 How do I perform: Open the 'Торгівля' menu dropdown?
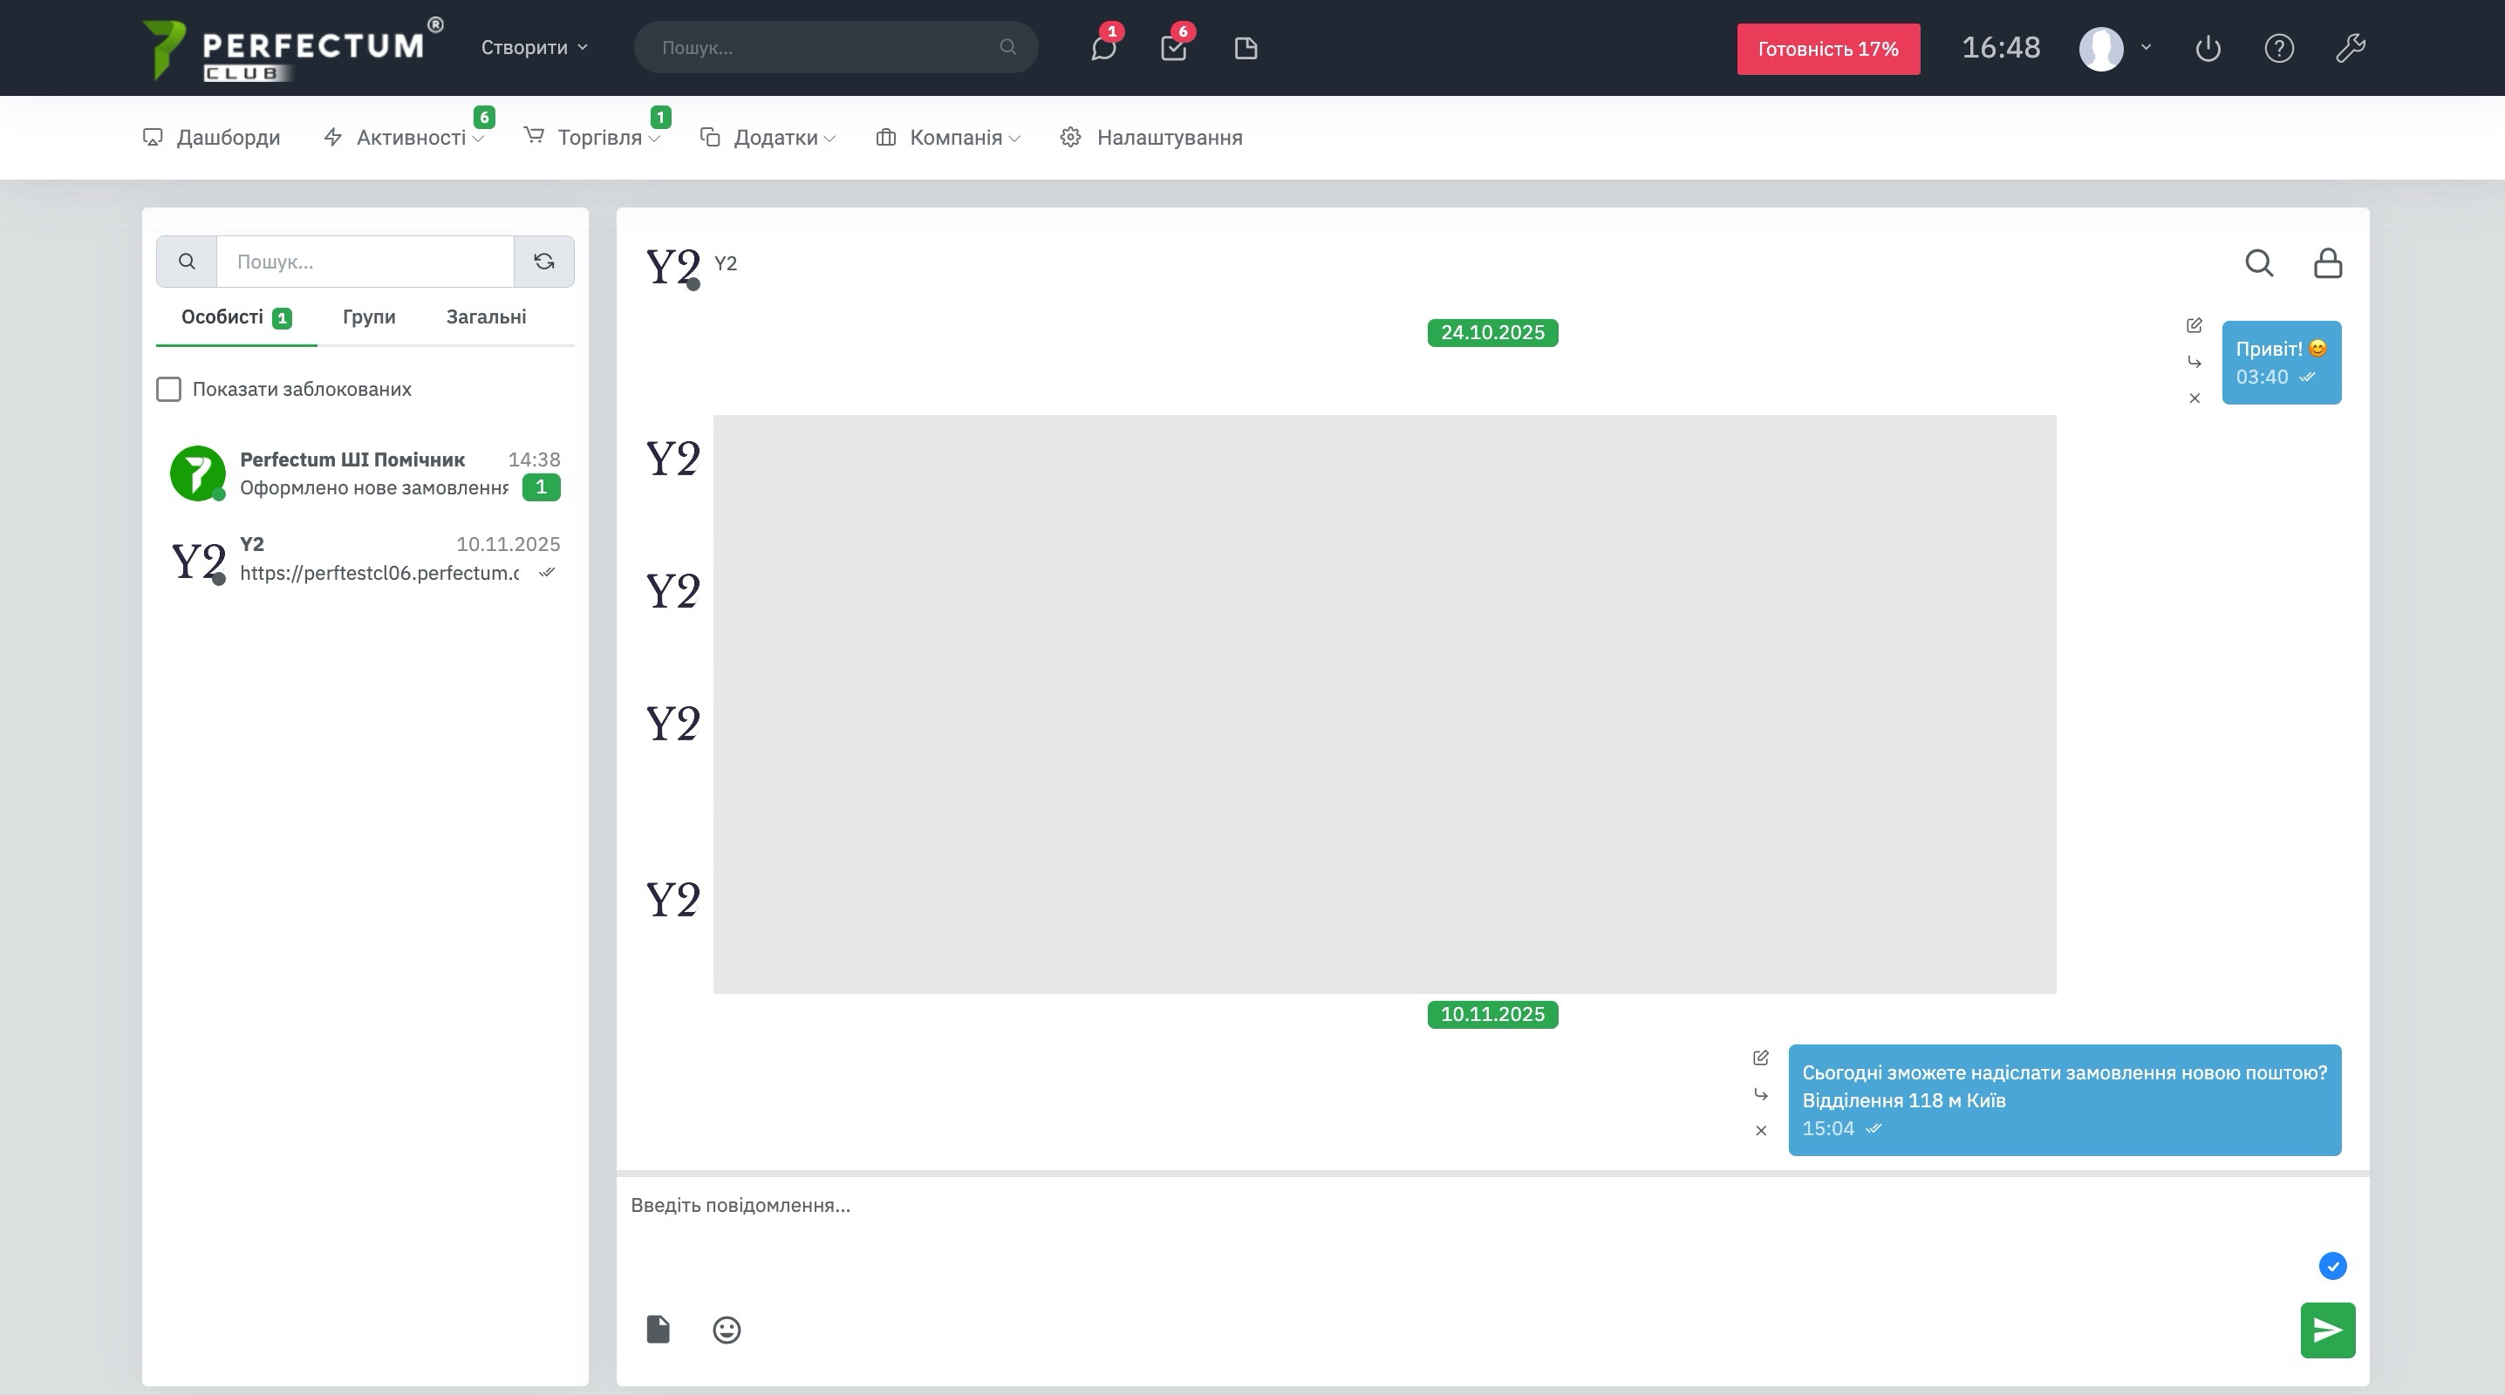click(x=599, y=138)
